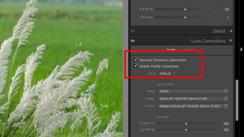Click the Lens Profile heading text
244x137 pixels.
165,84
